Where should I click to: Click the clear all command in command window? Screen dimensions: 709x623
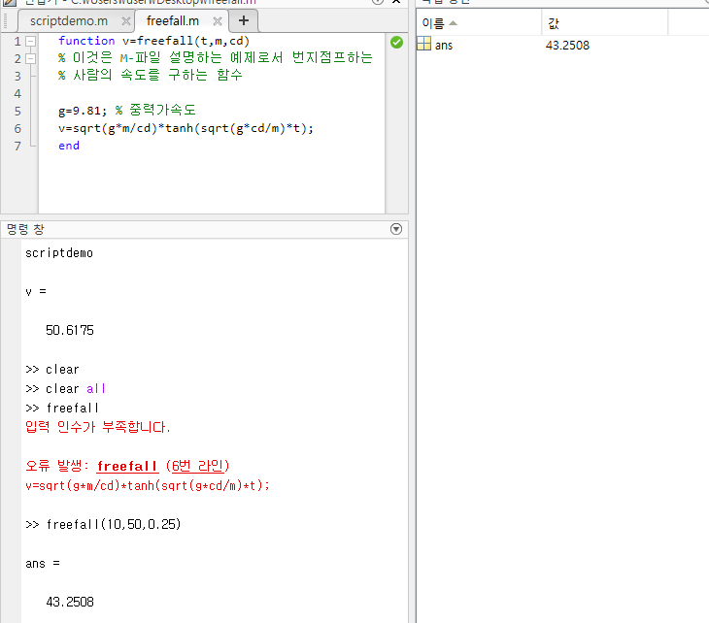click(75, 388)
